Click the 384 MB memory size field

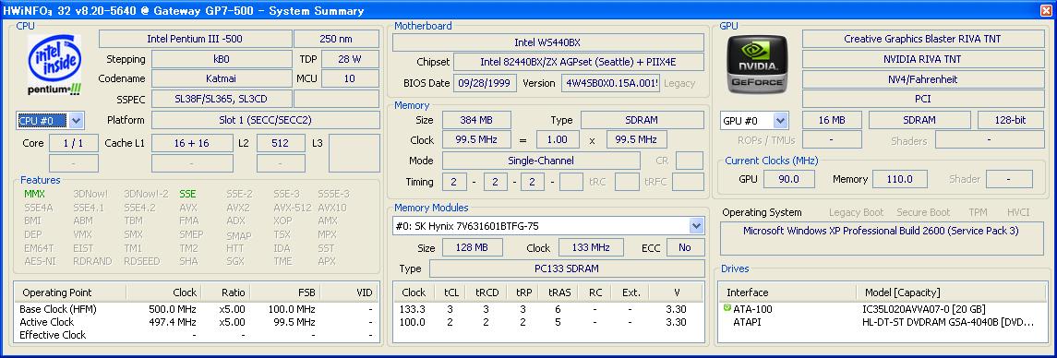point(476,120)
